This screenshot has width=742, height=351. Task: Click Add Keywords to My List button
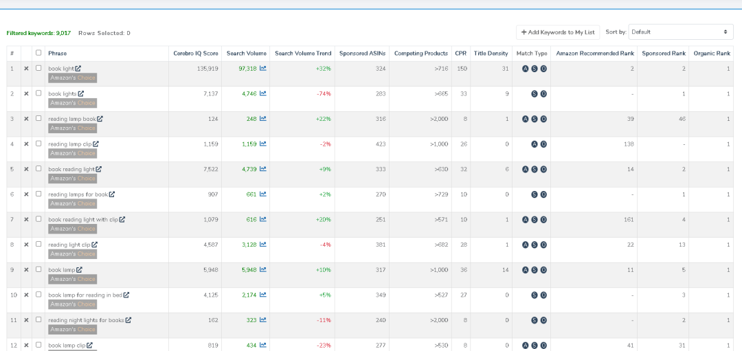(557, 32)
